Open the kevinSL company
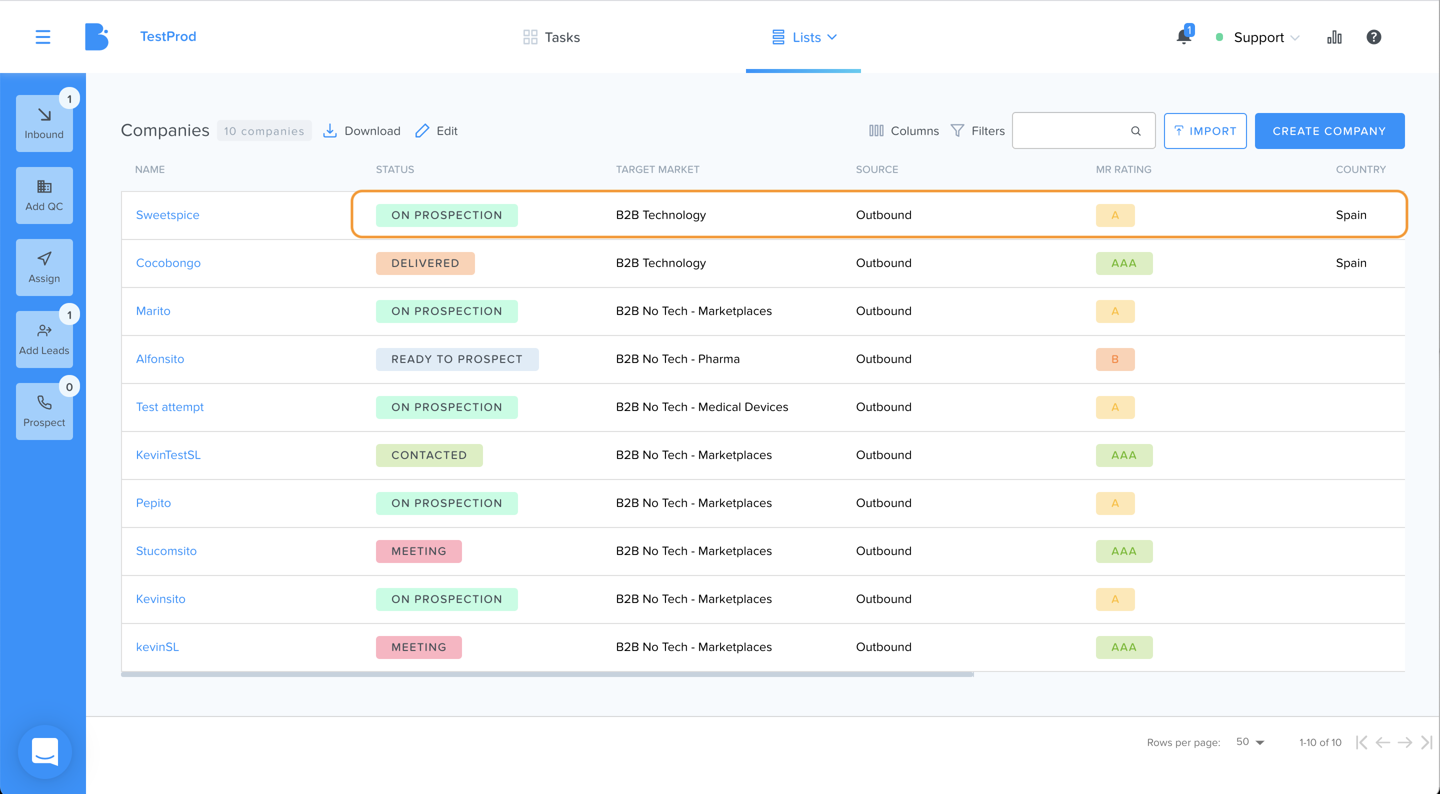Screen dimensions: 1440x794 coord(157,647)
